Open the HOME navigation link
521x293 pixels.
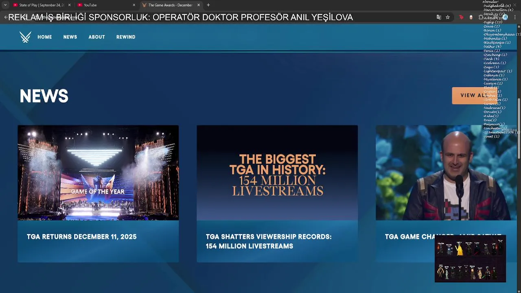pyautogui.click(x=45, y=37)
